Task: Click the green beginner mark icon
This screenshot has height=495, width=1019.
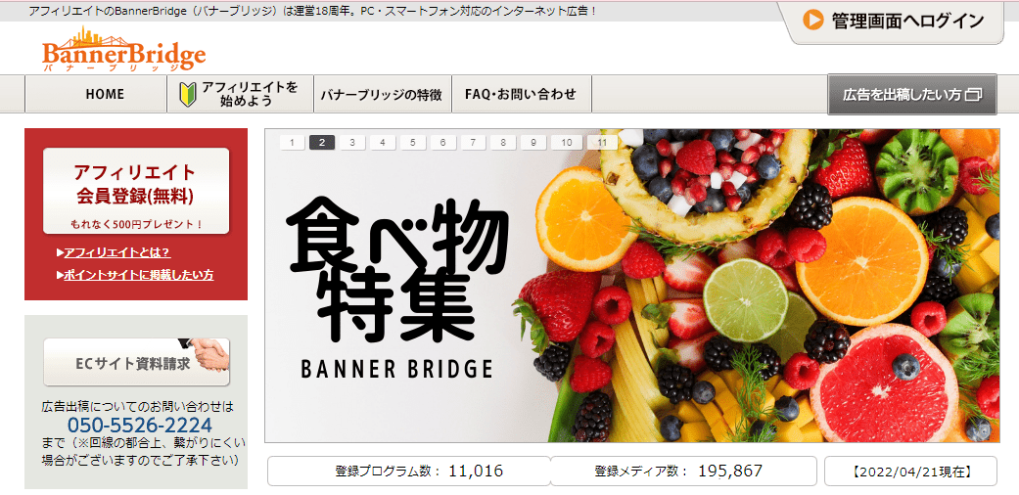Action: point(188,94)
